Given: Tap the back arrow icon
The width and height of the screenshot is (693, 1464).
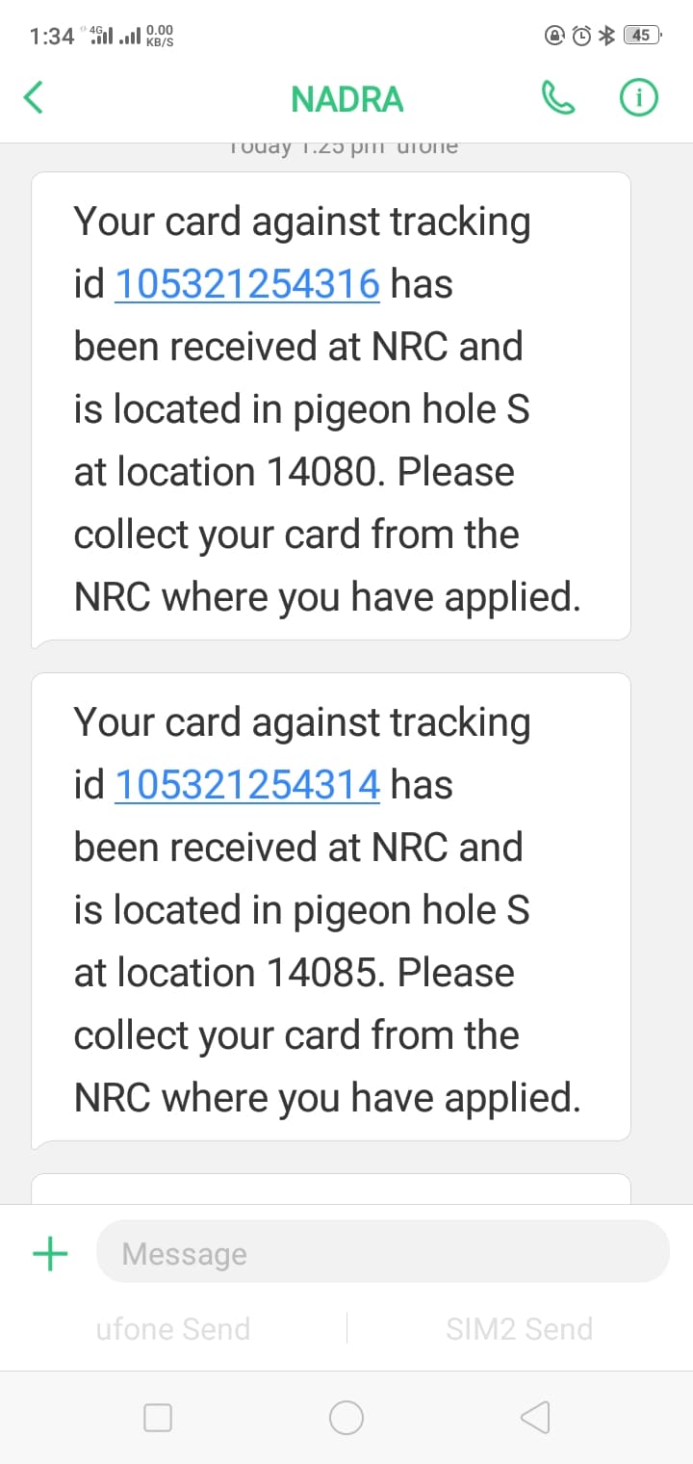Looking at the screenshot, I should [34, 98].
